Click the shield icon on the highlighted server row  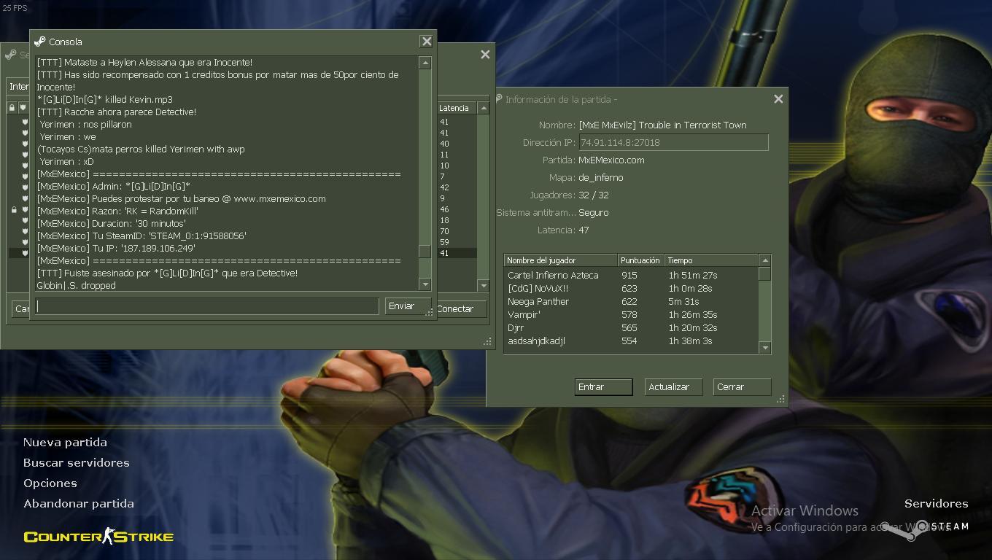coord(24,253)
